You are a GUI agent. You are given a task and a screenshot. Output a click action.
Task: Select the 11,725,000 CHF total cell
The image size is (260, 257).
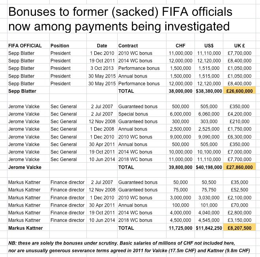coord(180,228)
